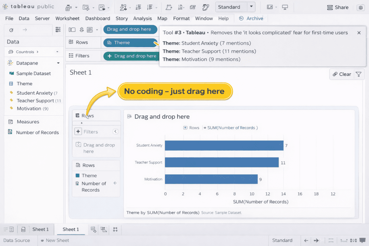Click the arrow next to Number of Records

(115, 183)
